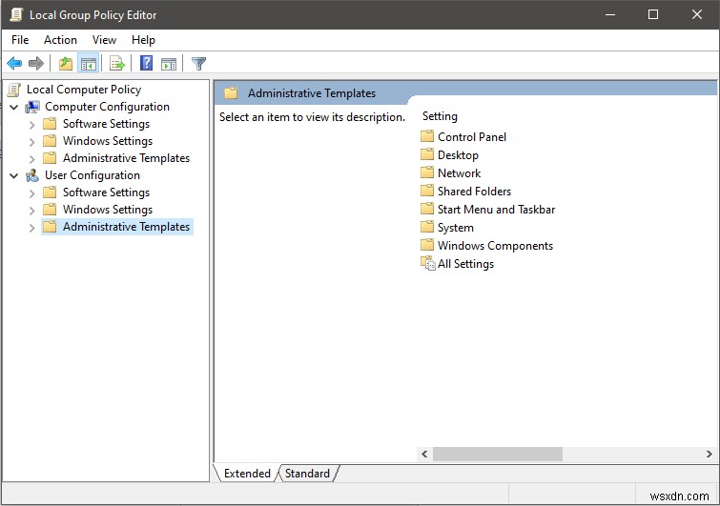Toggle Show/Hide Action Pane toolbar icon
The height and width of the screenshot is (506, 720).
point(169,64)
